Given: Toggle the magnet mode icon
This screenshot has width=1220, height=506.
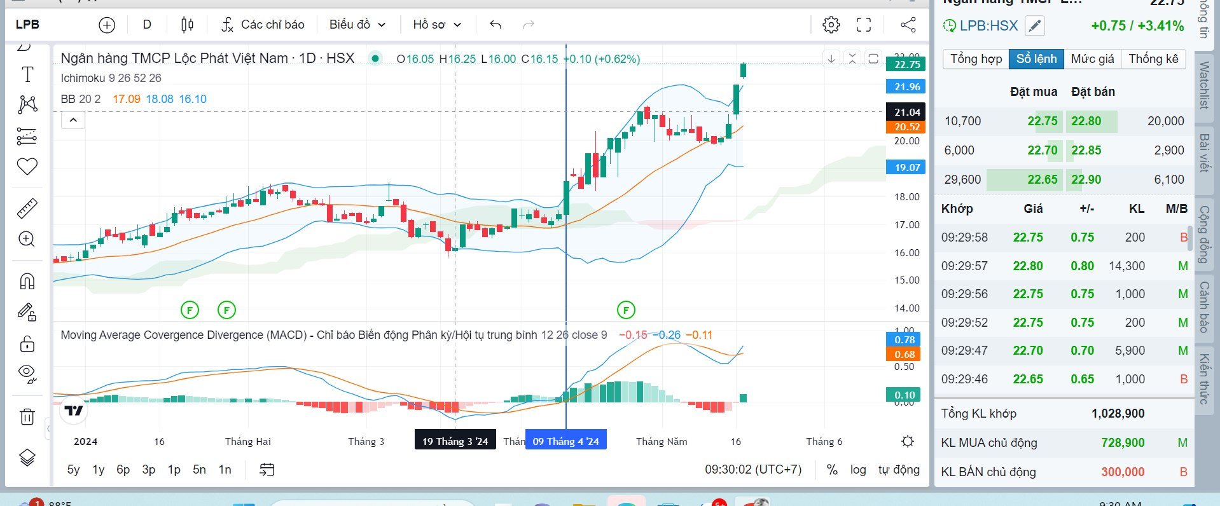Looking at the screenshot, I should pyautogui.click(x=27, y=281).
